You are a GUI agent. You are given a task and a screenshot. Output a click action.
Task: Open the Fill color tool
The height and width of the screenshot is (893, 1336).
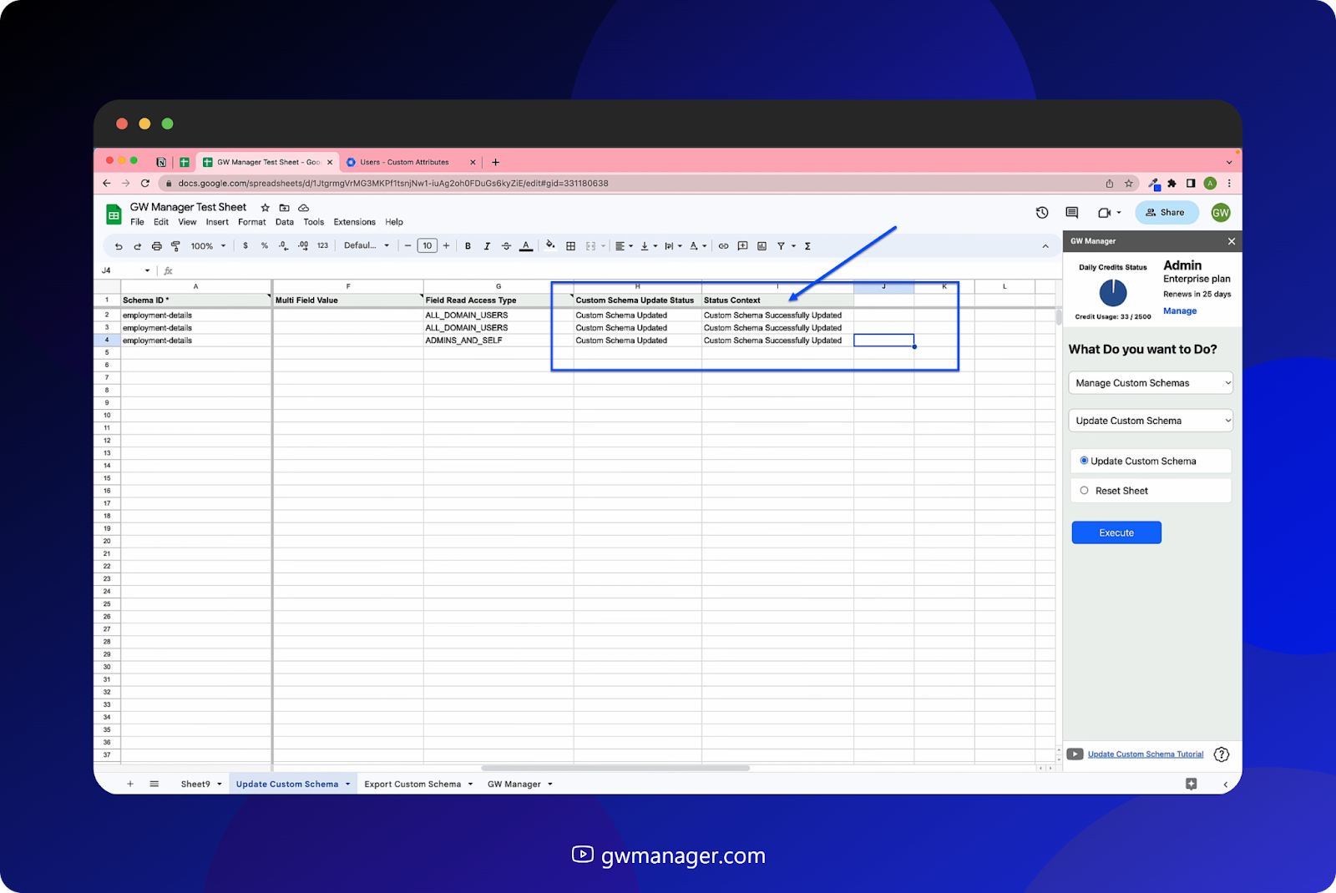(550, 245)
